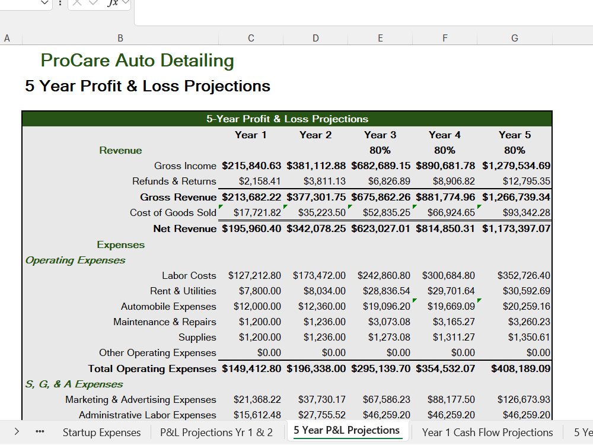This screenshot has width=593, height=445.
Task: Click the Cost of Goods Sold label
Action: point(173,212)
